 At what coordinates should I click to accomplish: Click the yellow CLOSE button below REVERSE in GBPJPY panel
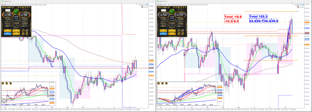coord(172,34)
